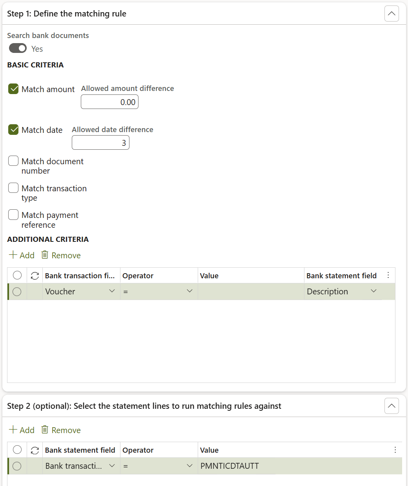
Task: Collapse the Step 1 matching rule section
Action: (392, 14)
